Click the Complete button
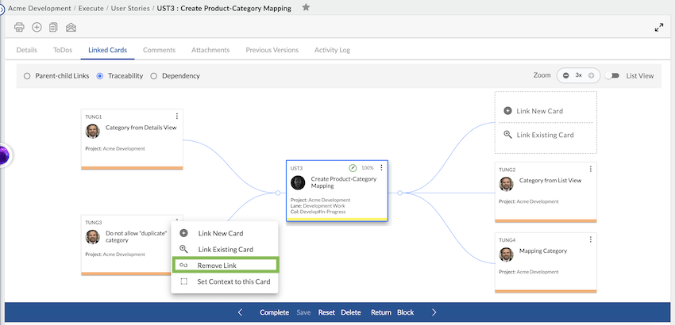 click(274, 312)
